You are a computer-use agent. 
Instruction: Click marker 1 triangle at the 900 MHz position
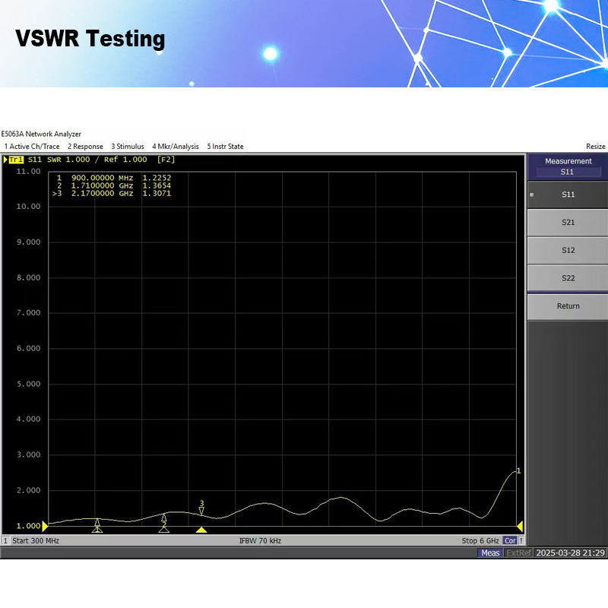[x=97, y=523]
